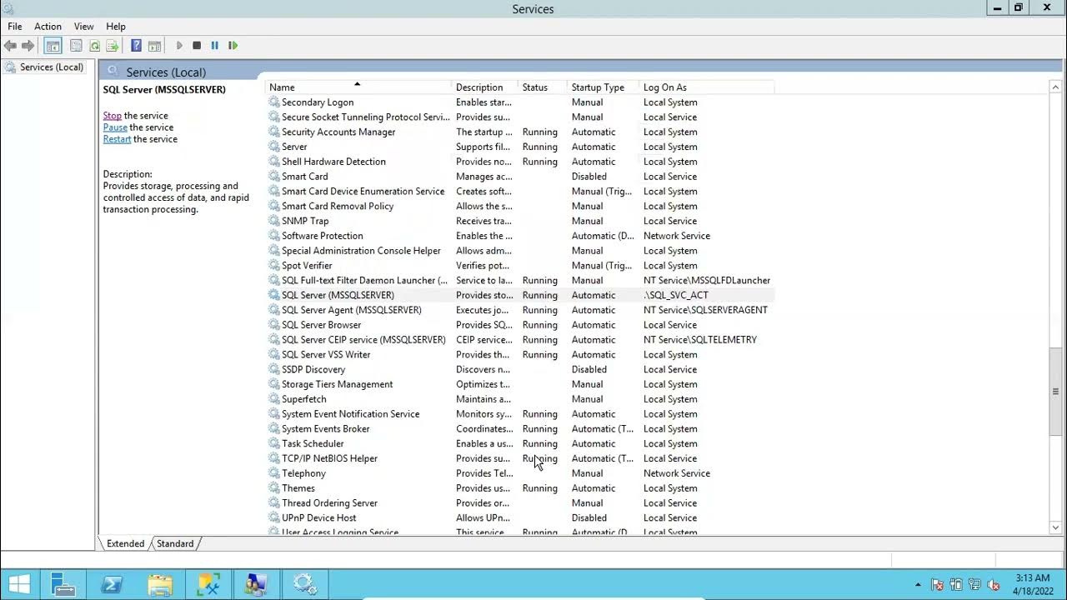This screenshot has height=600, width=1067.
Task: Select the Software Protection service
Action: tap(520, 236)
